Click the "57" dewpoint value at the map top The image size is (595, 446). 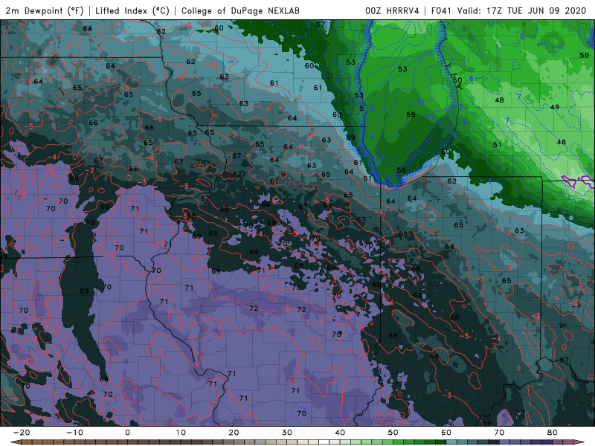click(x=321, y=25)
